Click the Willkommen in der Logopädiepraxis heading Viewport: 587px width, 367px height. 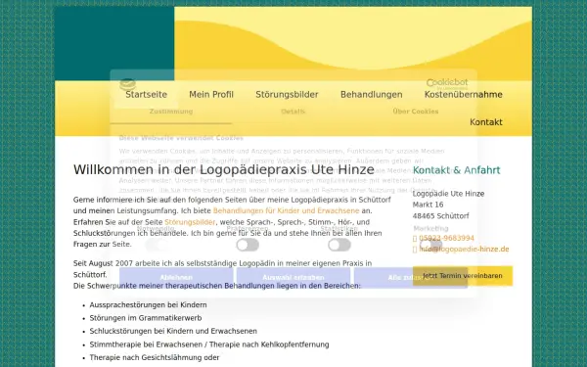[x=224, y=169]
